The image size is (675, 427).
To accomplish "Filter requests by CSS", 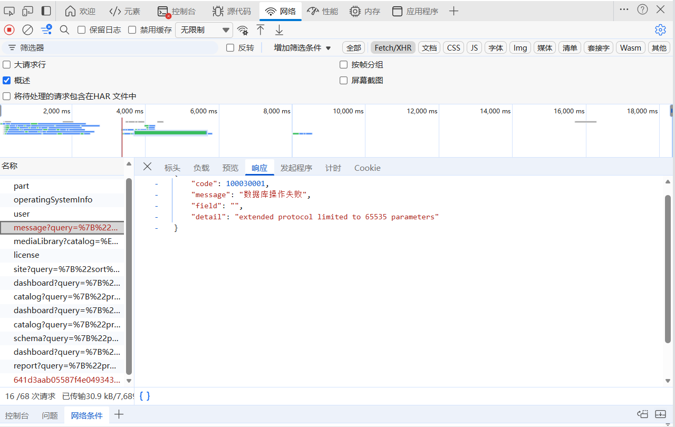I will pos(453,47).
